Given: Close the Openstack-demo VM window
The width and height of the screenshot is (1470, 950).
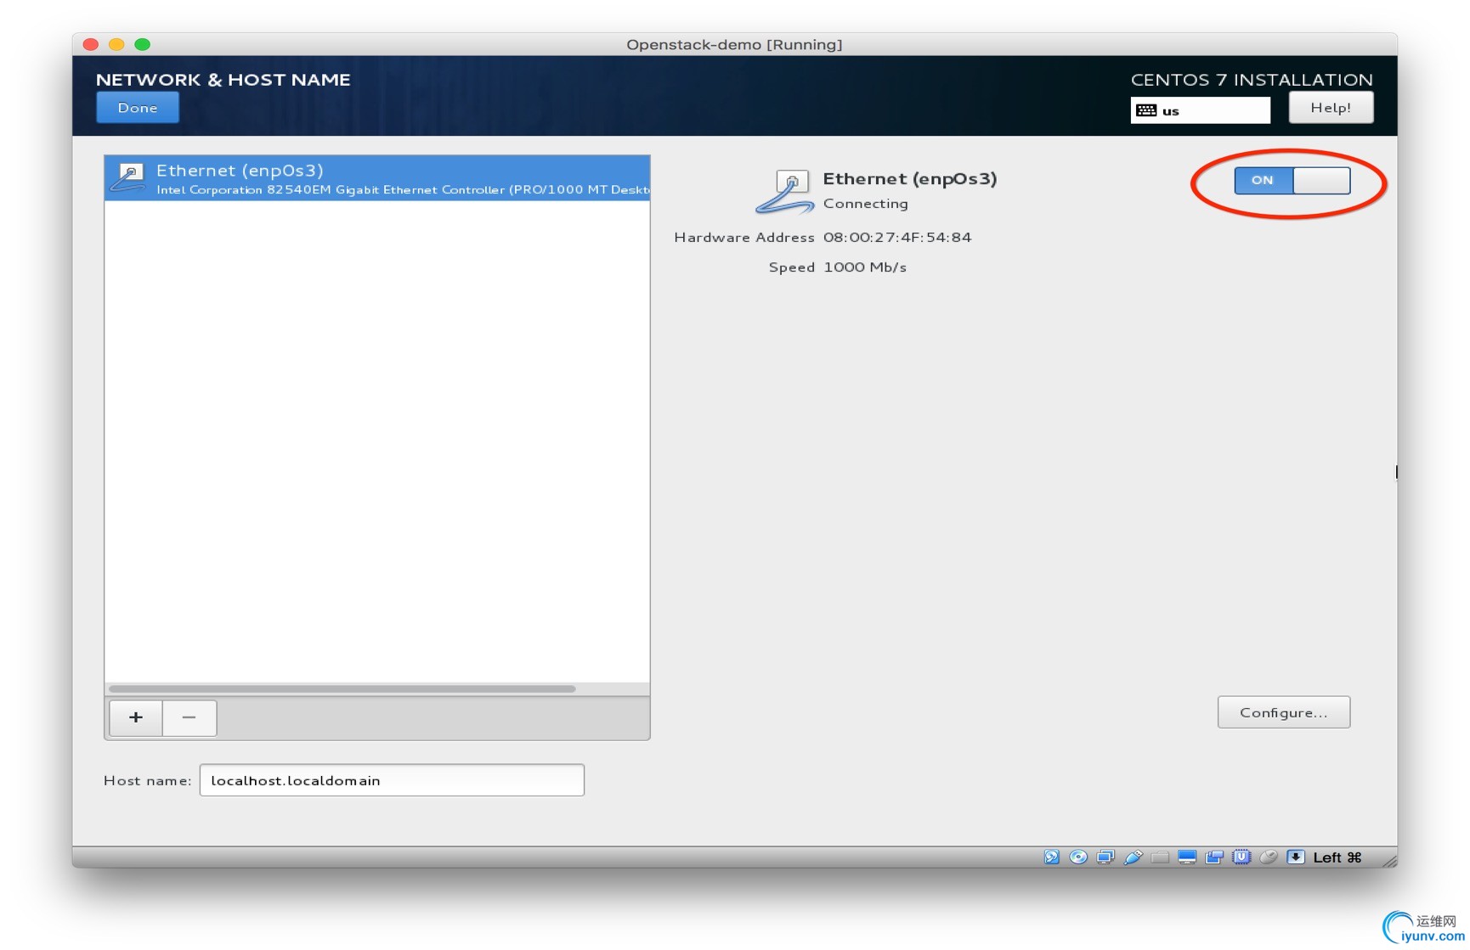Looking at the screenshot, I should [x=91, y=44].
